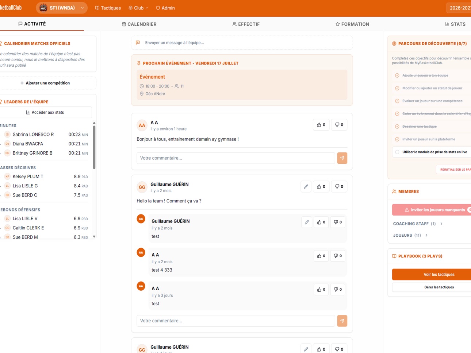This screenshot has width=471, height=353.
Task: Switch to the EFFECTIF tab
Action: pos(246,24)
